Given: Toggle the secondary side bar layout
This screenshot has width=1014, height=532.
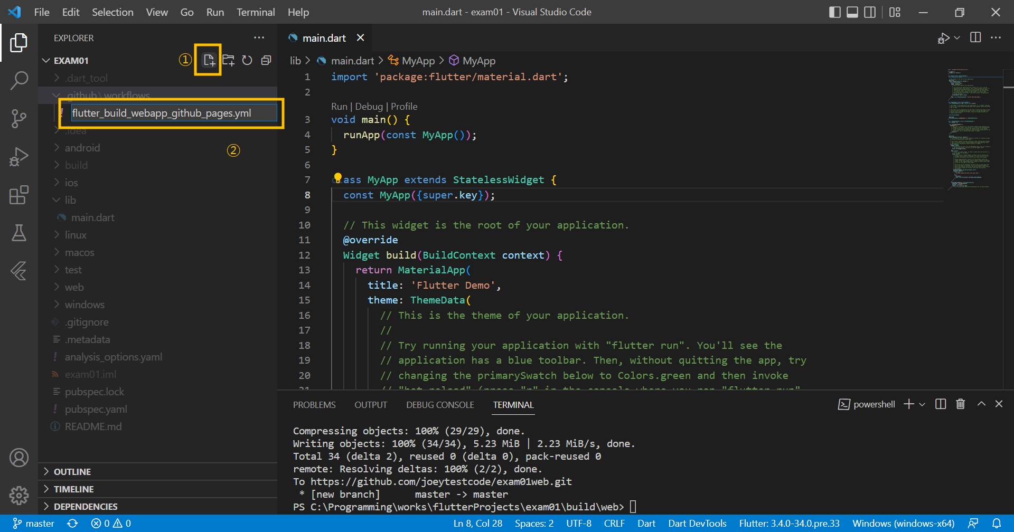Looking at the screenshot, I should coord(870,12).
